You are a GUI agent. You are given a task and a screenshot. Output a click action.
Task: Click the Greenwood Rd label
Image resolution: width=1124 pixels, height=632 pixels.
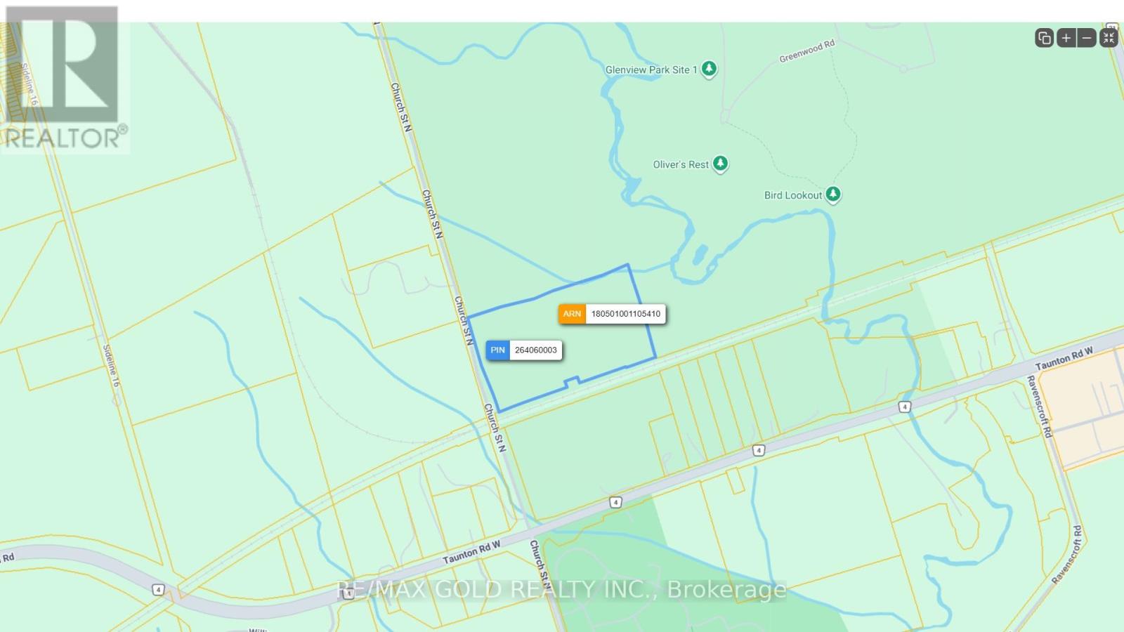click(807, 51)
